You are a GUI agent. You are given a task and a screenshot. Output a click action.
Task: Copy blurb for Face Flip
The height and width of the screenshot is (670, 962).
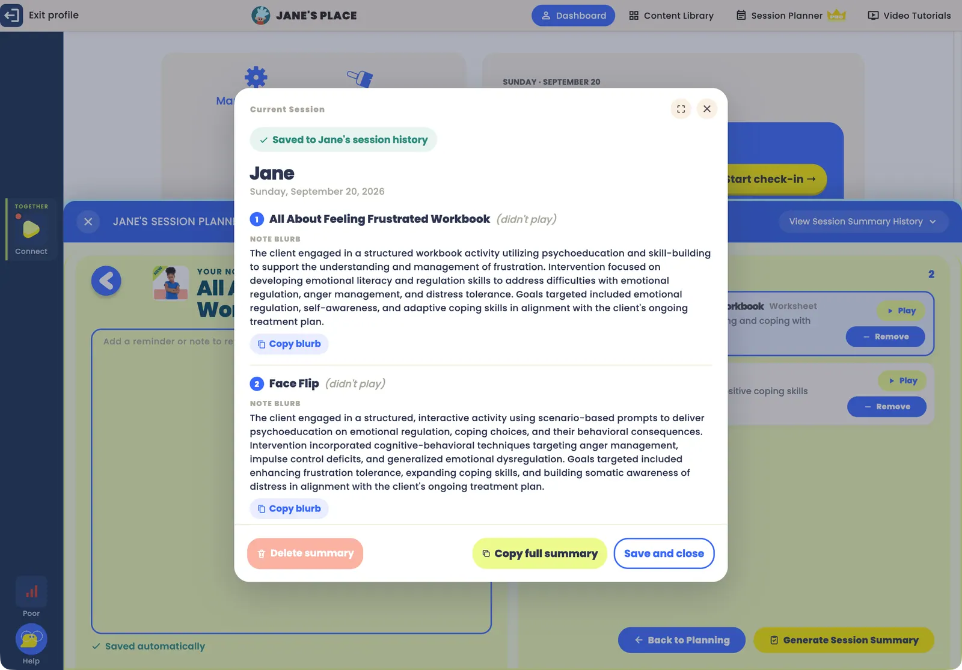pyautogui.click(x=289, y=508)
